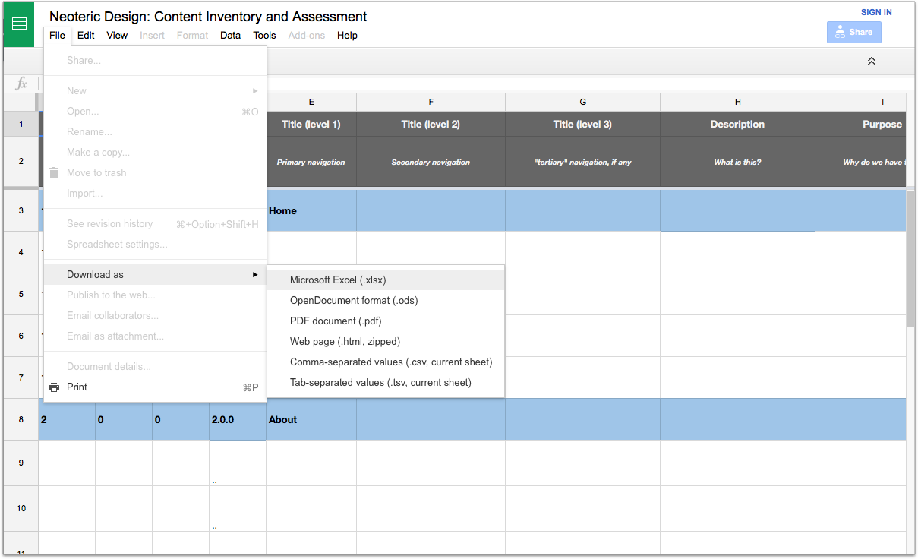Click the Share button
Screen dimensions: 918x559
point(854,32)
